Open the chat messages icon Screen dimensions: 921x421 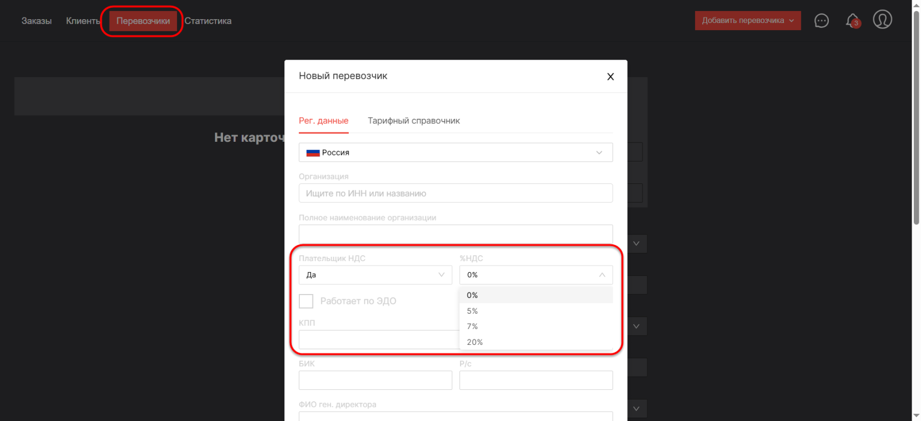point(821,21)
